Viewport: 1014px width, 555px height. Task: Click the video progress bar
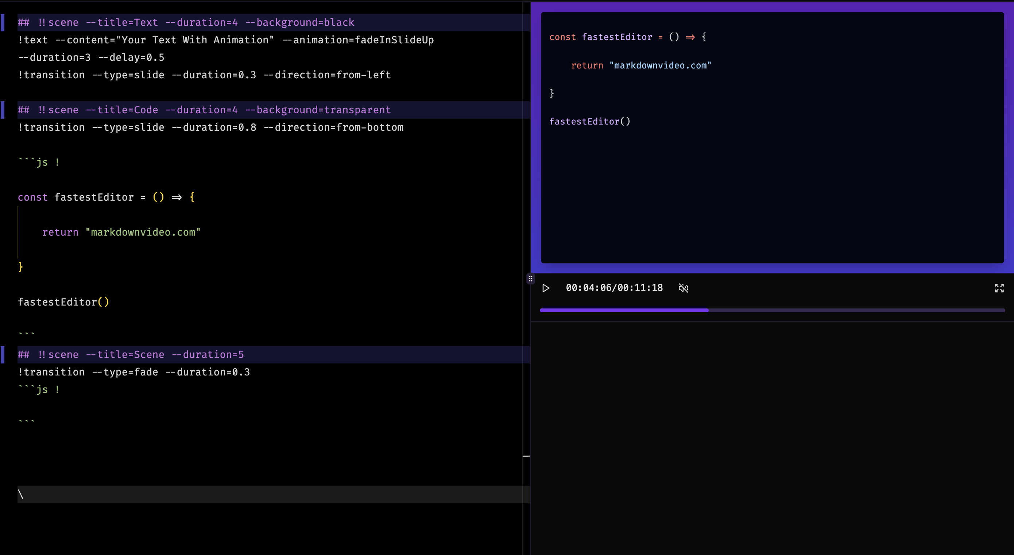(x=772, y=310)
